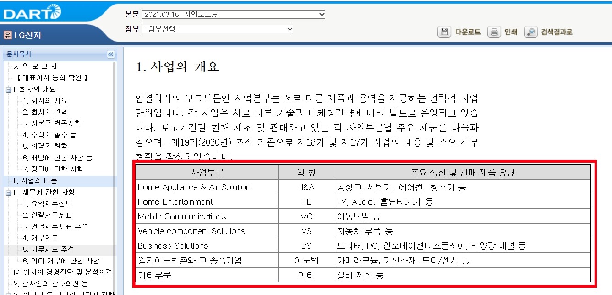The height and width of the screenshot is (295, 612).
Task: Select III. 재무에 관한 사항 label
Action: click(x=44, y=192)
